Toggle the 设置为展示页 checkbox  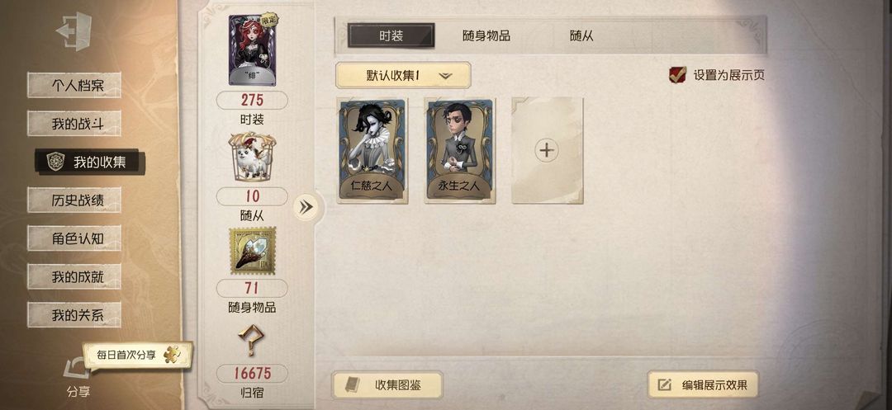677,75
